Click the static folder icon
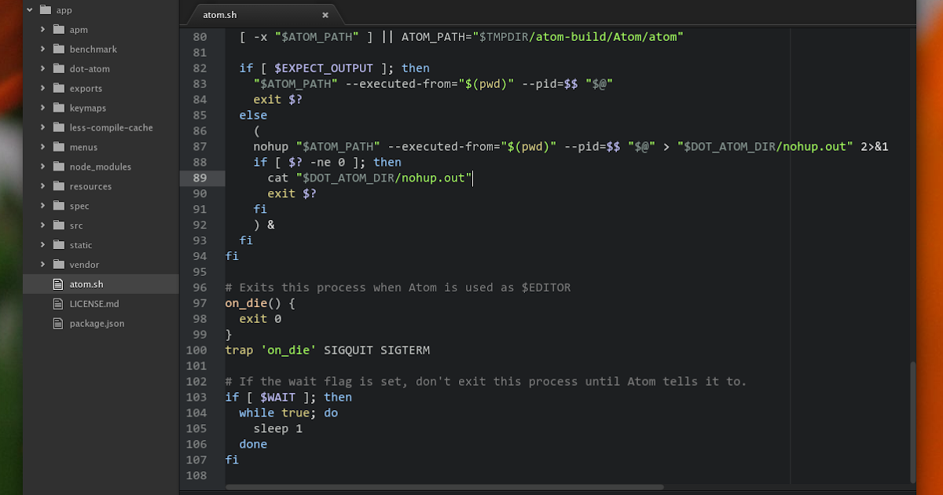The height and width of the screenshot is (495, 943). point(58,246)
